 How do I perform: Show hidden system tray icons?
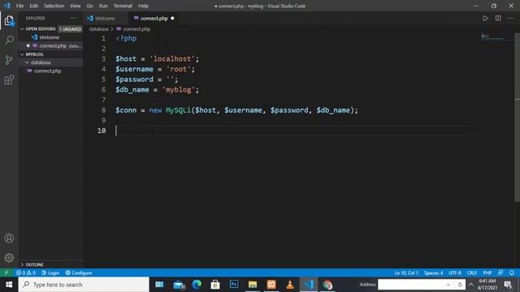tap(470, 285)
